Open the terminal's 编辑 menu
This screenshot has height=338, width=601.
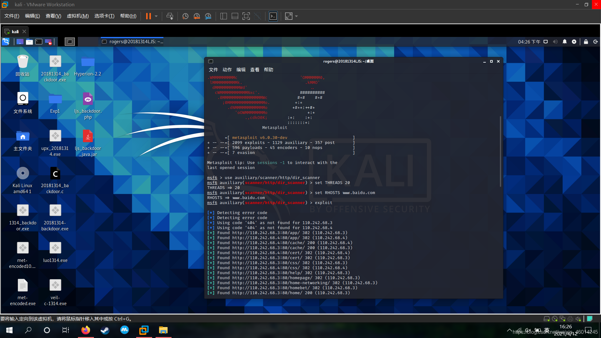(x=241, y=70)
